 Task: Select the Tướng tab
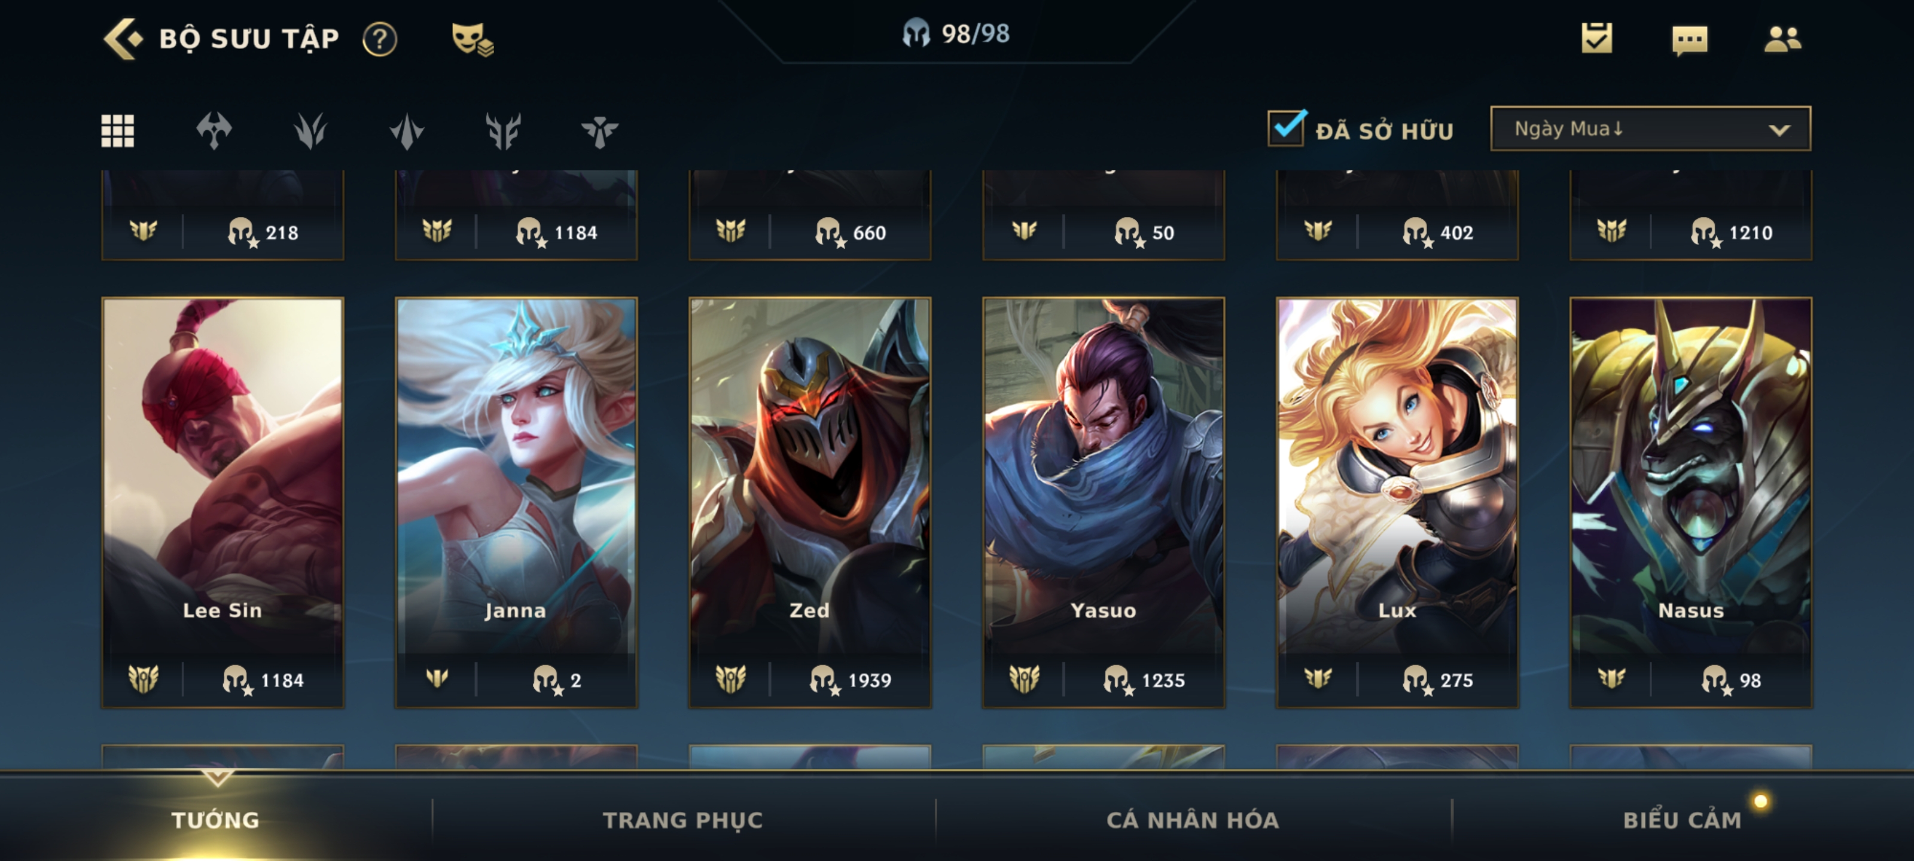(x=215, y=819)
